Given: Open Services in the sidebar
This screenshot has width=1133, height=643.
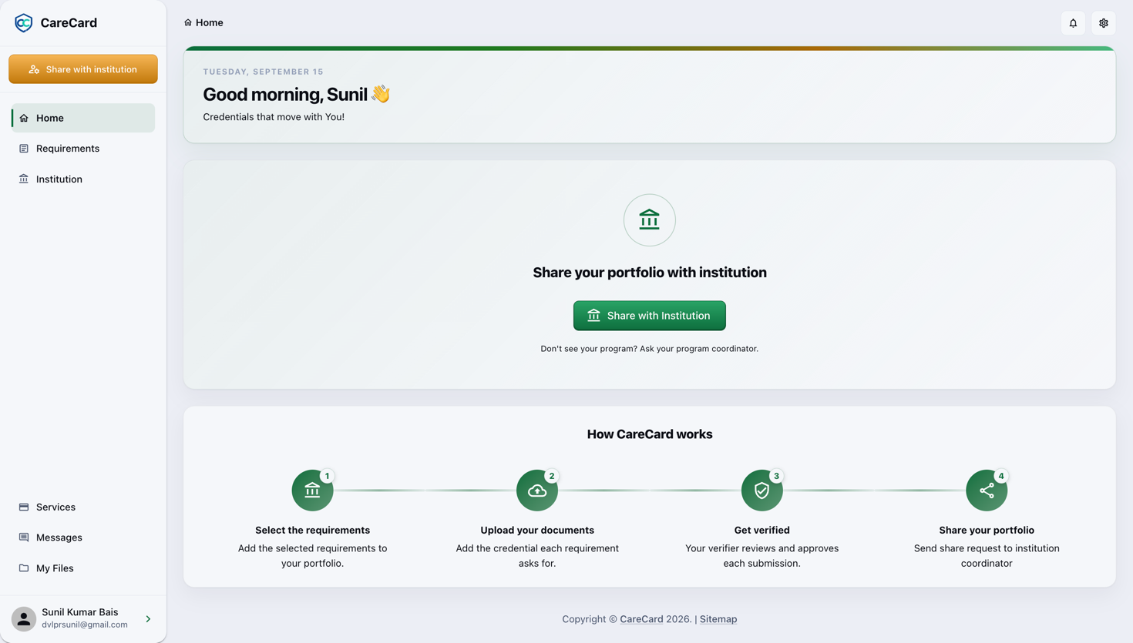Looking at the screenshot, I should pyautogui.click(x=83, y=507).
